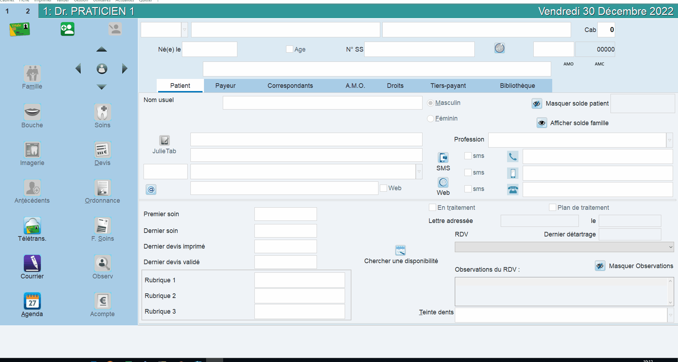Open the Soins tooth icon

click(103, 112)
